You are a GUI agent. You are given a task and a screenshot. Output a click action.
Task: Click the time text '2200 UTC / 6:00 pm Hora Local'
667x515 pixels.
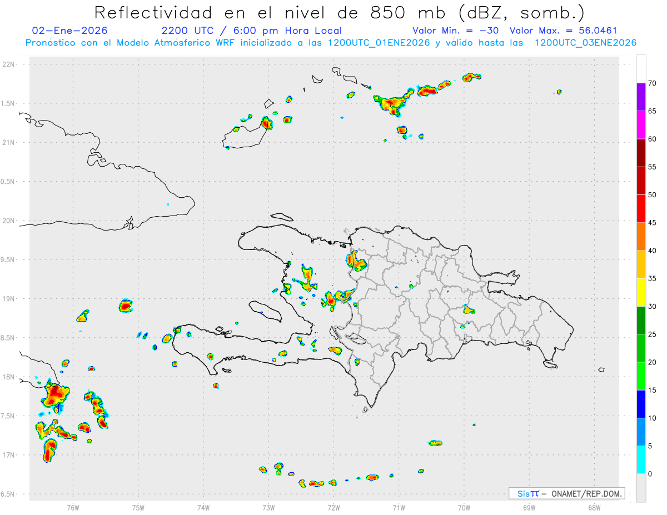pos(252,31)
